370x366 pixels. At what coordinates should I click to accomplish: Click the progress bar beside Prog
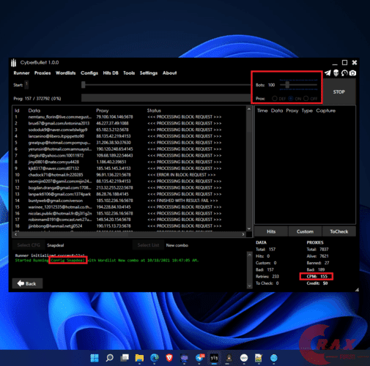166,98
